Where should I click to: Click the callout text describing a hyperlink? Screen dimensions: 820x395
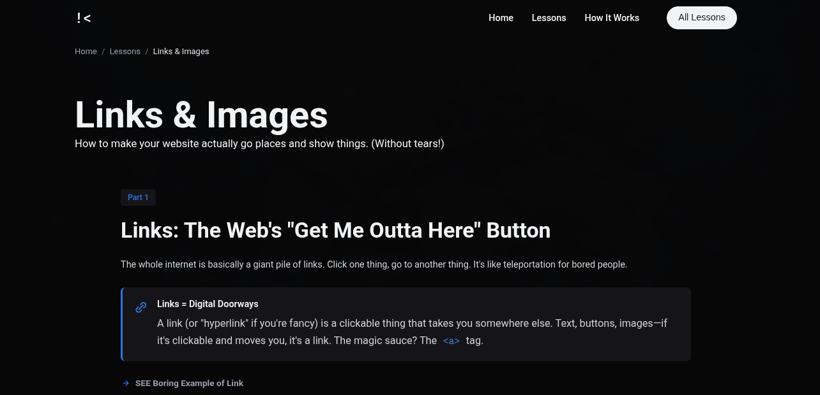coord(412,324)
